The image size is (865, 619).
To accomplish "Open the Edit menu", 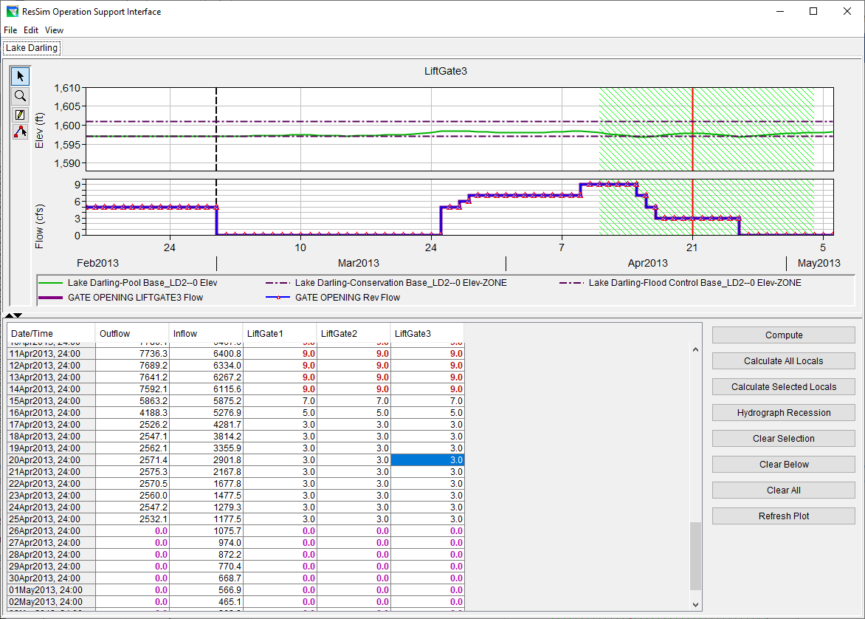I will 31,30.
